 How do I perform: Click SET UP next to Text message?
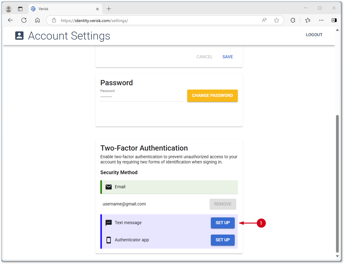pyautogui.click(x=223, y=223)
